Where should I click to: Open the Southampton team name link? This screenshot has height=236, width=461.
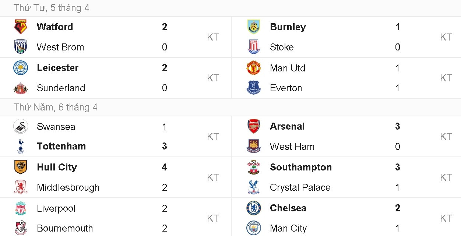pyautogui.click(x=301, y=167)
